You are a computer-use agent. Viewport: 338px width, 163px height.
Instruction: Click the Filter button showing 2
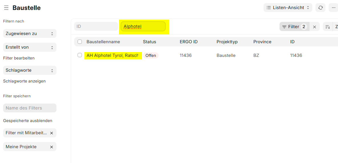(294, 27)
